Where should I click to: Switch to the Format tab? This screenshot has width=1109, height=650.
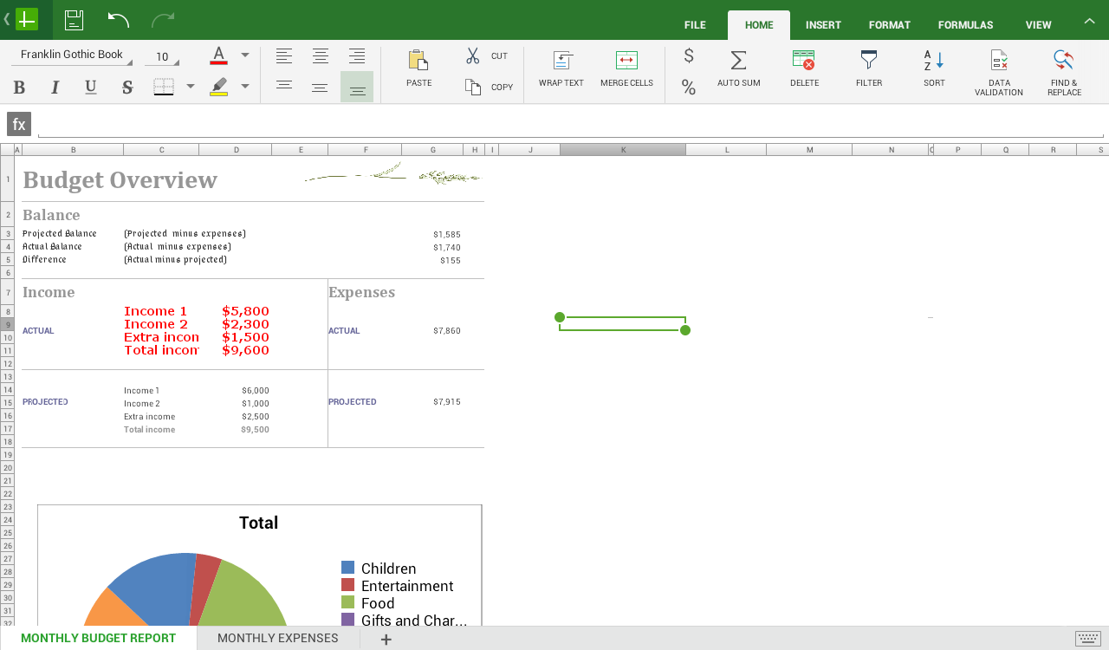(x=890, y=25)
